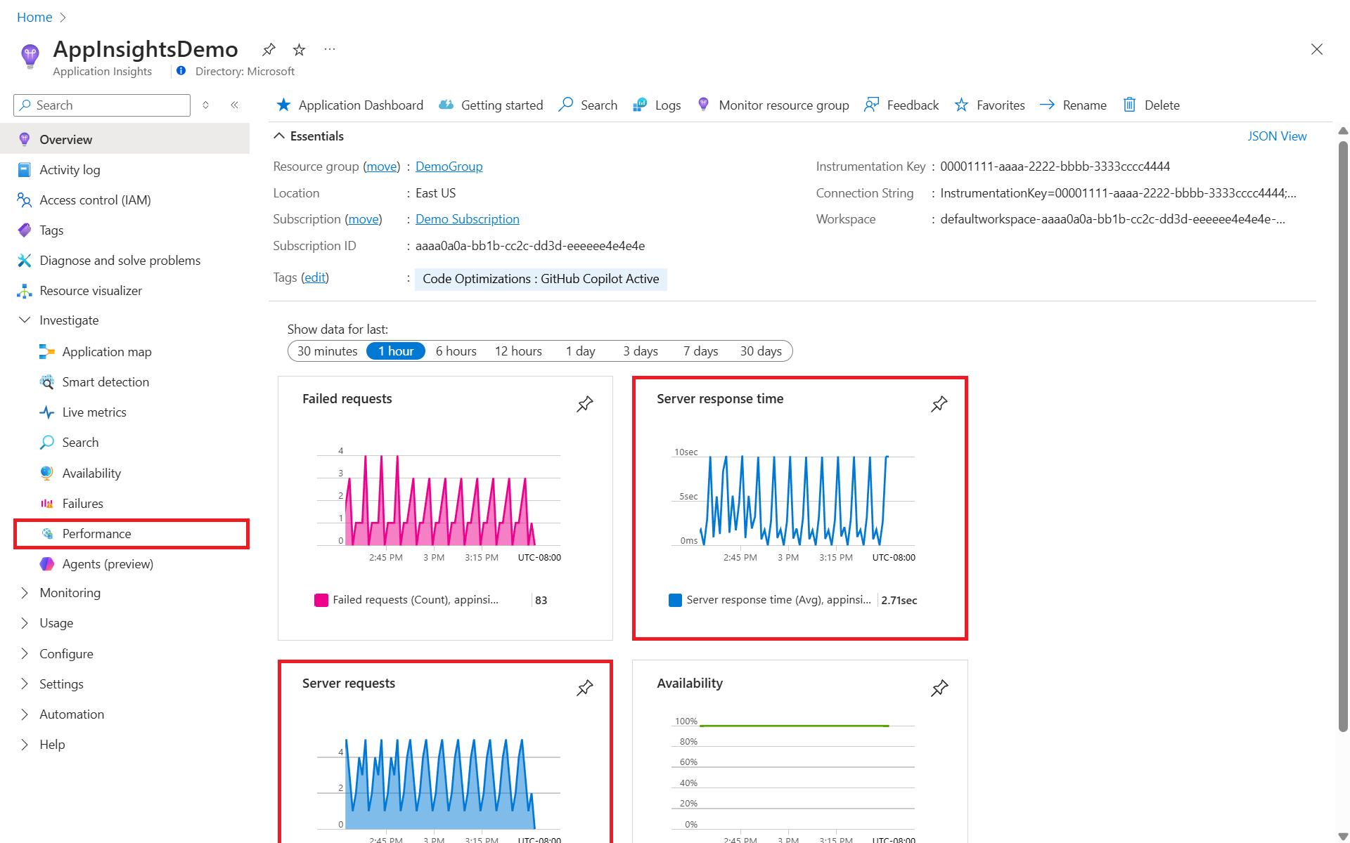The image size is (1350, 843).
Task: Mark AppInsightsDemo as favorite with the star icon
Action: [x=299, y=49]
